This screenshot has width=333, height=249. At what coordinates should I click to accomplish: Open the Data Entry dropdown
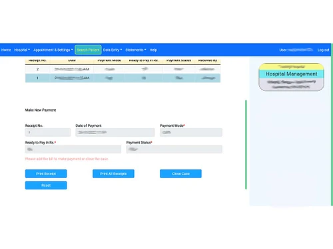click(x=113, y=50)
